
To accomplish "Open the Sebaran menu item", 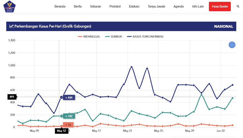I will click(96, 6).
